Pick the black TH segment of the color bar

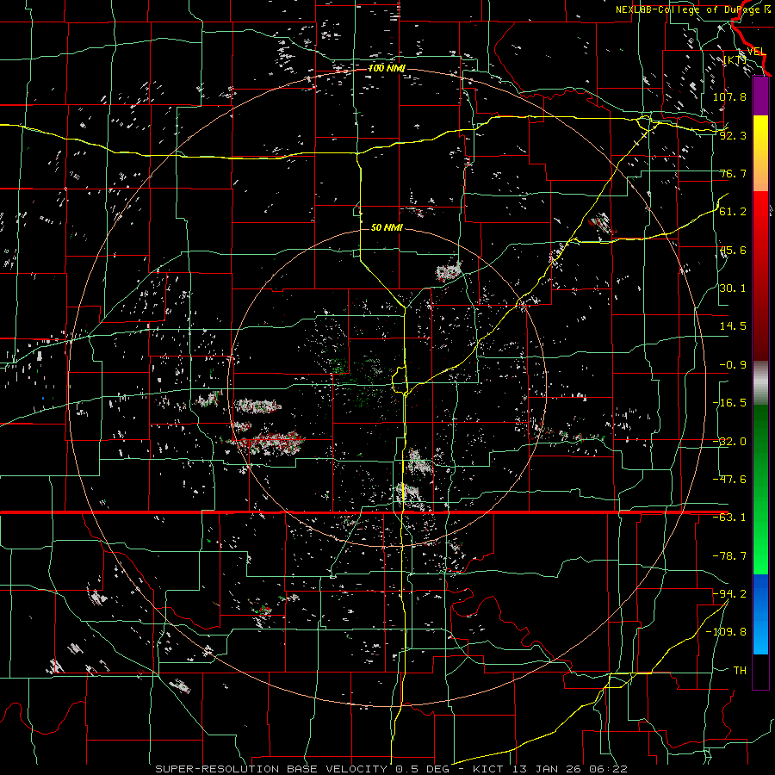(760, 671)
